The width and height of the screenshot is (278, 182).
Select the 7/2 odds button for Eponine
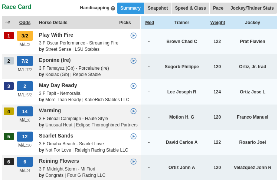(25, 61)
